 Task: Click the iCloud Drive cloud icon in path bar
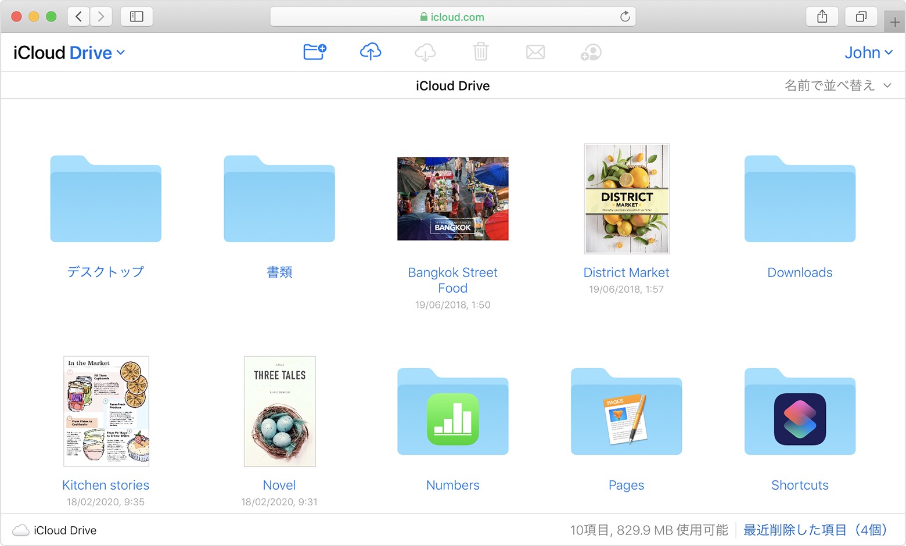click(x=21, y=530)
